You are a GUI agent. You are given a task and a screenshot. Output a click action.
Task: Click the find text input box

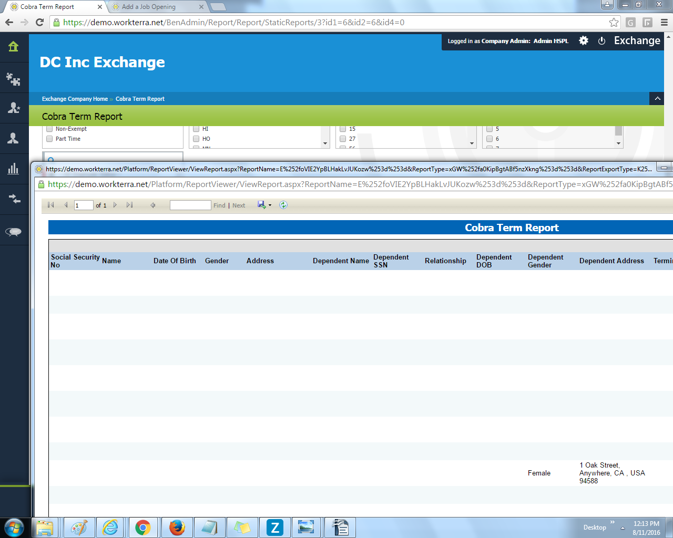tap(190, 205)
